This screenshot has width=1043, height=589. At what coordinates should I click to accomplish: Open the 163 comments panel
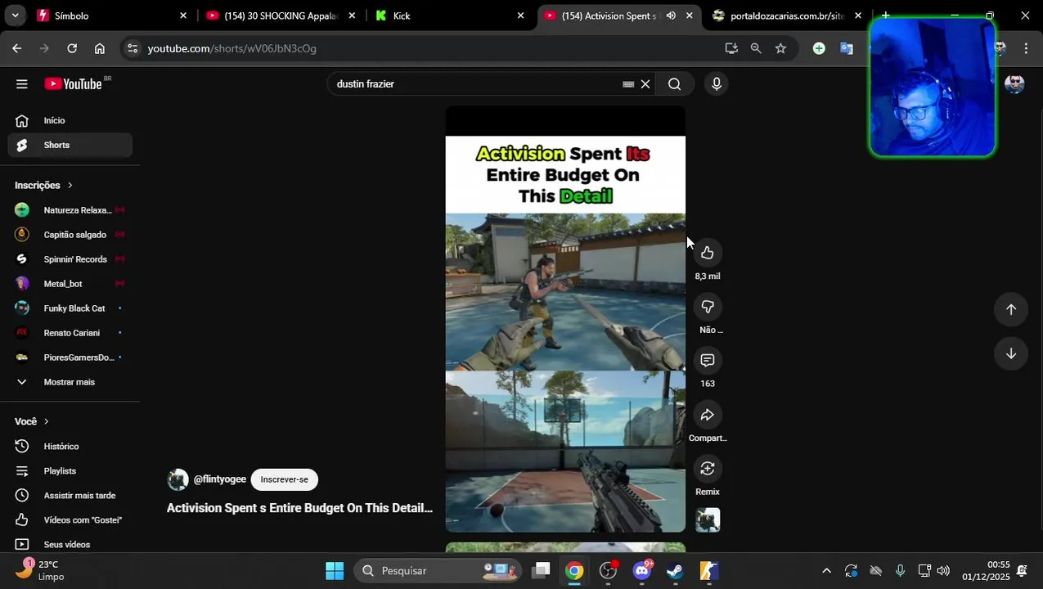click(x=708, y=361)
